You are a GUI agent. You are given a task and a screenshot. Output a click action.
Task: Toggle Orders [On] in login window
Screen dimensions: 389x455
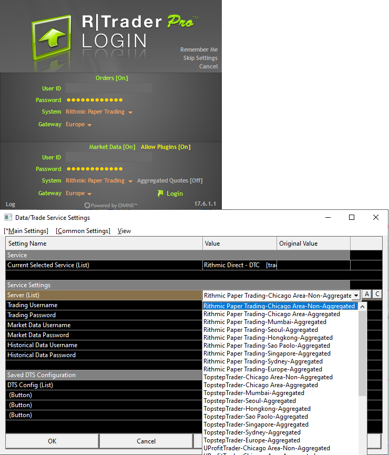pos(111,78)
